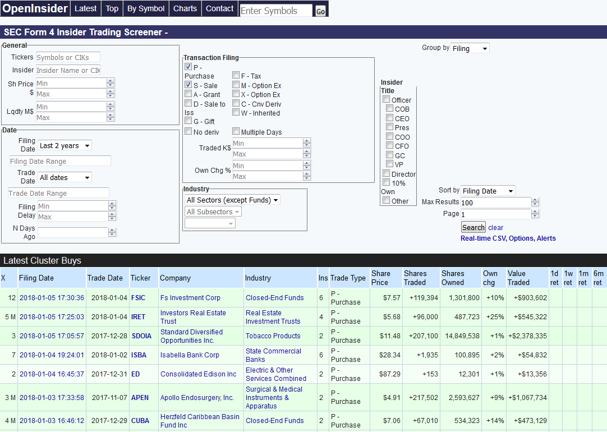Open Apollo Endosurgery, Inc. company link

click(197, 398)
